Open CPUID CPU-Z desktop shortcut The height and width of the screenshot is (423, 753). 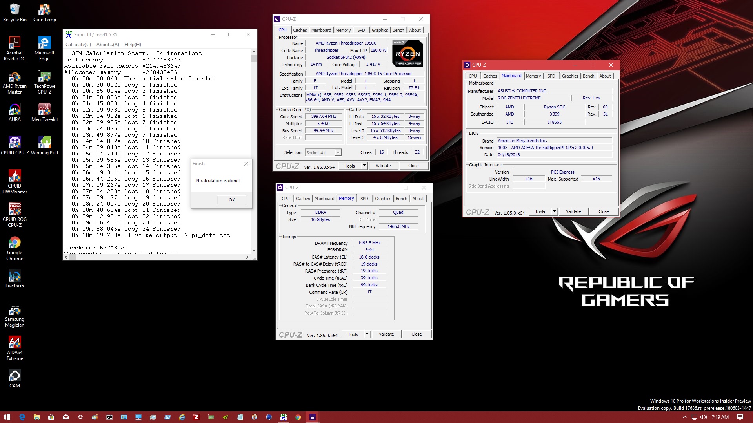pos(15,146)
